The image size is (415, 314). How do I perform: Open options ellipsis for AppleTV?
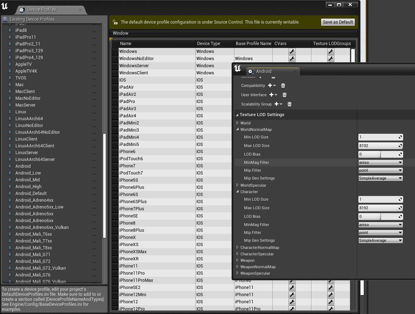coord(94,65)
